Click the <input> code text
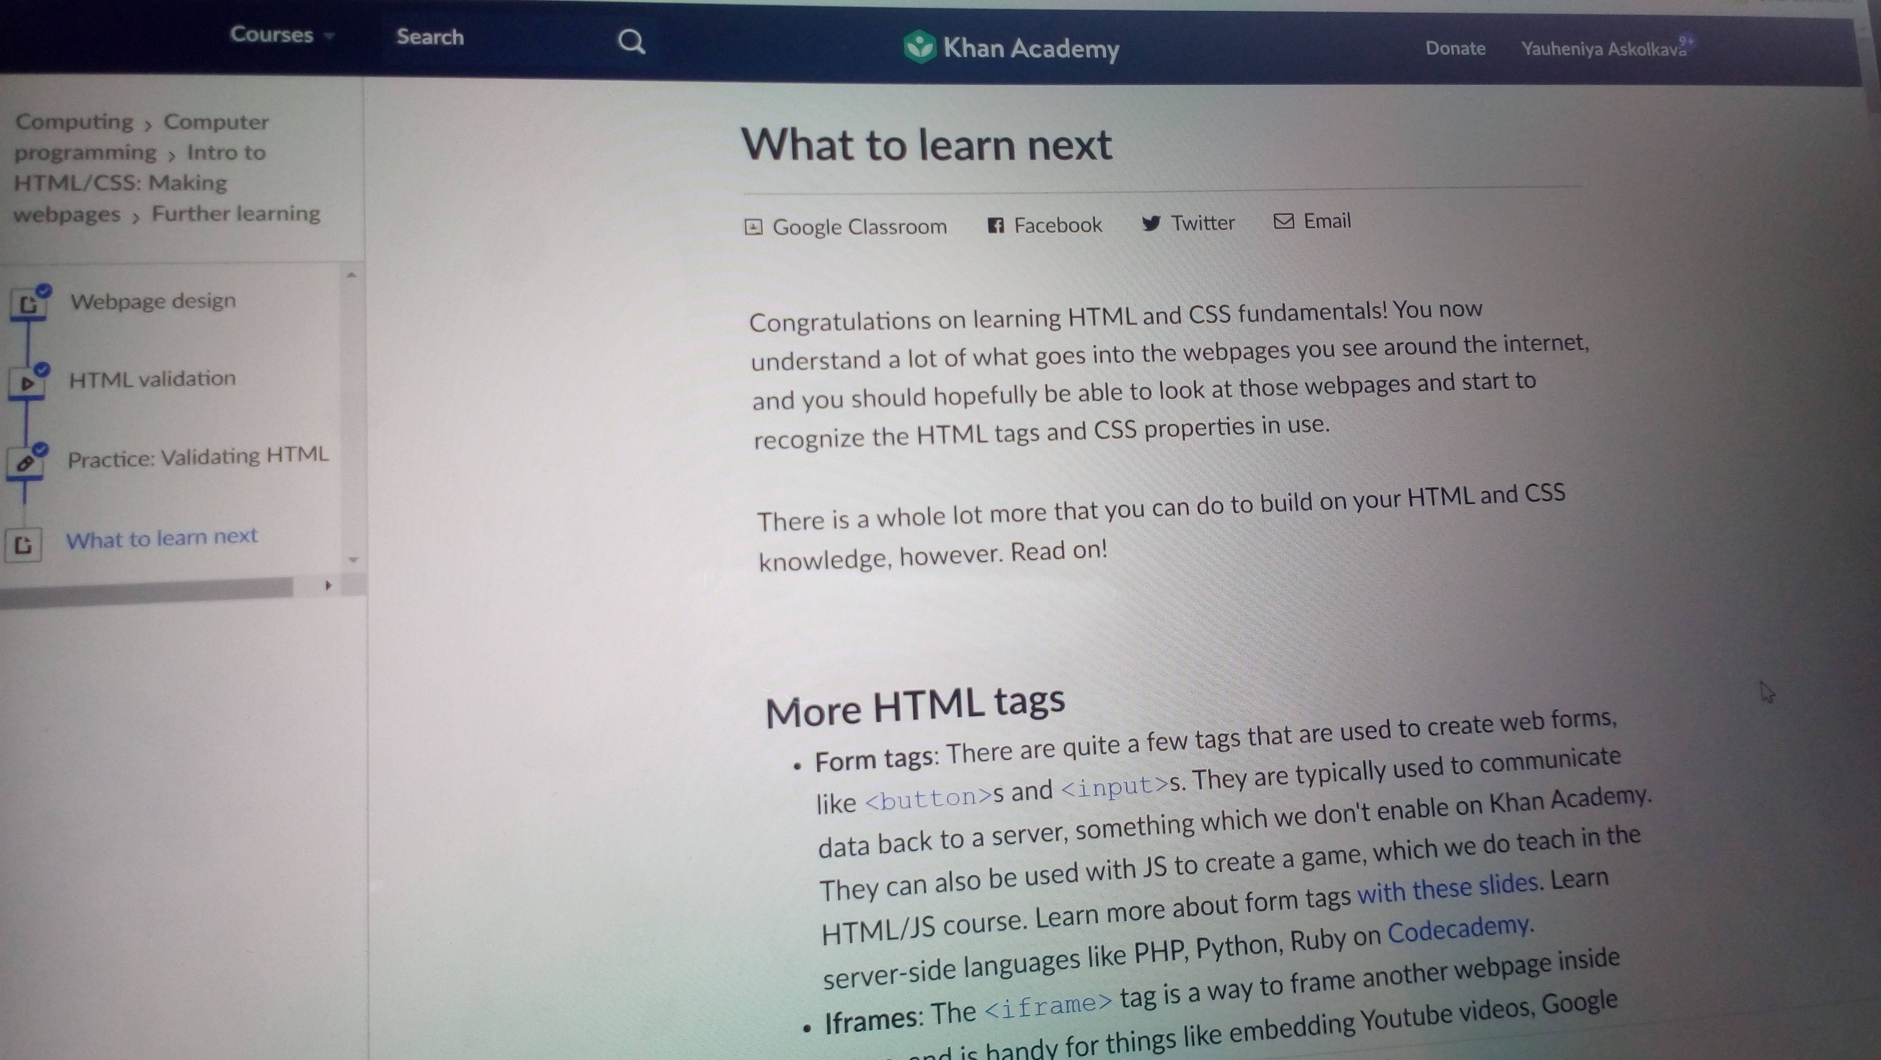This screenshot has height=1060, width=1881. coord(1114,786)
